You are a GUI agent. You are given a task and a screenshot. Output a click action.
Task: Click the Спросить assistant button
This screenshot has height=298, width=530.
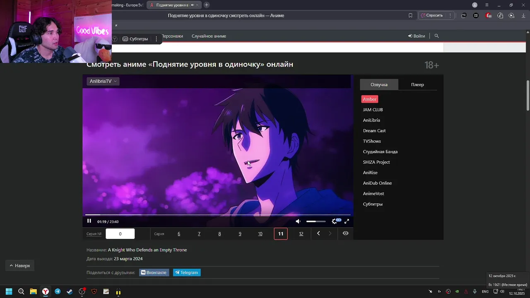432,15
